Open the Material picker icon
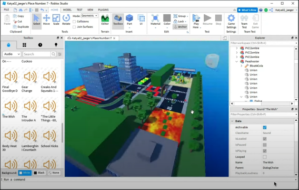The width and height of the screenshot is (299, 190). pos(155,19)
